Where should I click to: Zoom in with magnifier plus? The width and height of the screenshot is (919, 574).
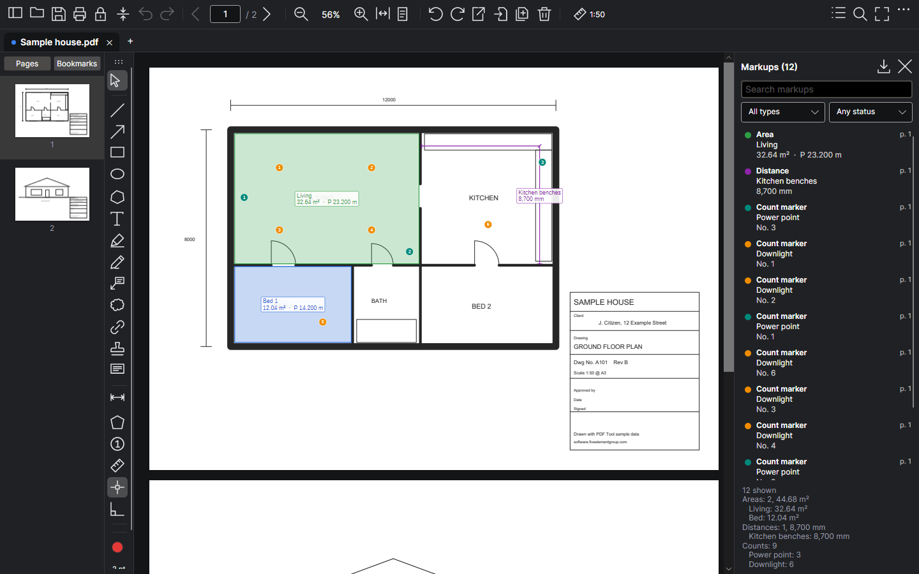point(361,13)
